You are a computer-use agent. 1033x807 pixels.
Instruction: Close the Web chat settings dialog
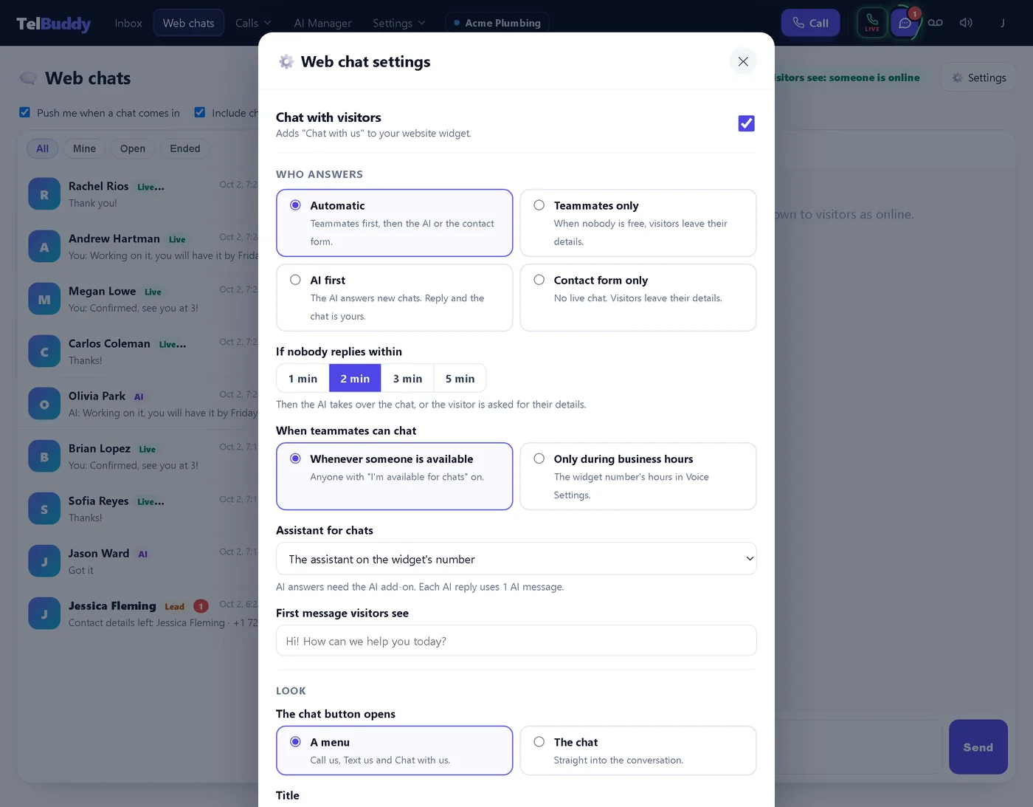click(743, 61)
